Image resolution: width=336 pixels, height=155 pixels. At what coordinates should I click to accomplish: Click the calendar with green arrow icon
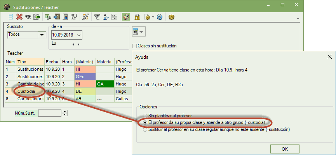pos(37,17)
